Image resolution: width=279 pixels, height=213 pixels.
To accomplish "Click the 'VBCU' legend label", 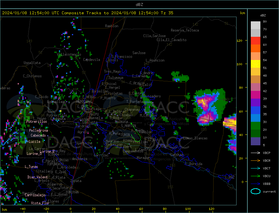I will click(x=267, y=176).
